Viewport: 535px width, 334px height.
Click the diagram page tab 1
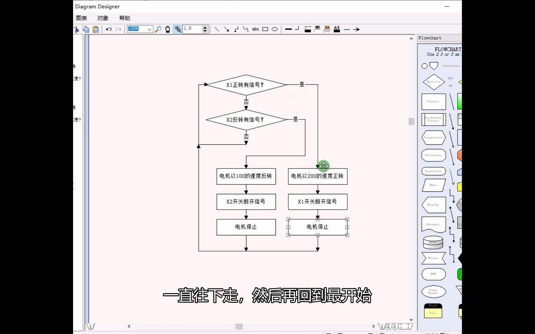90,326
